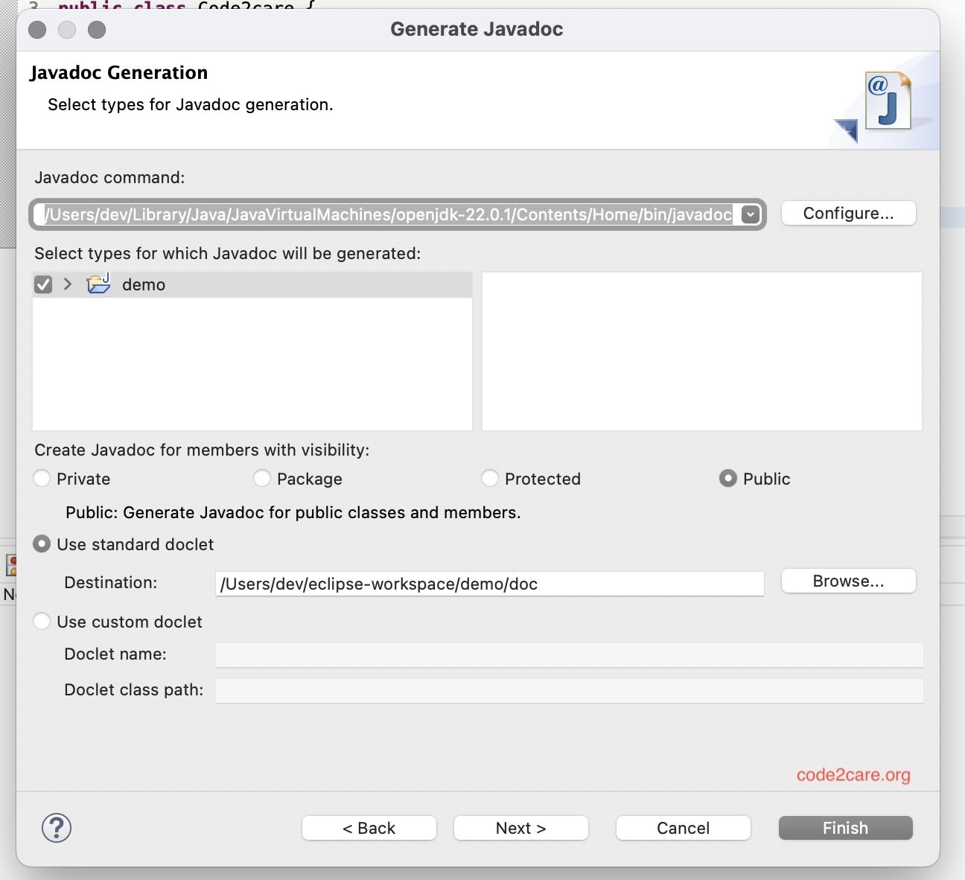Select Use standard doclet option
The width and height of the screenshot is (965, 880).
coord(42,544)
